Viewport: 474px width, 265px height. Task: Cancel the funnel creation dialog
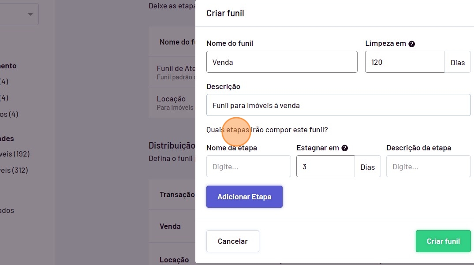pos(232,241)
